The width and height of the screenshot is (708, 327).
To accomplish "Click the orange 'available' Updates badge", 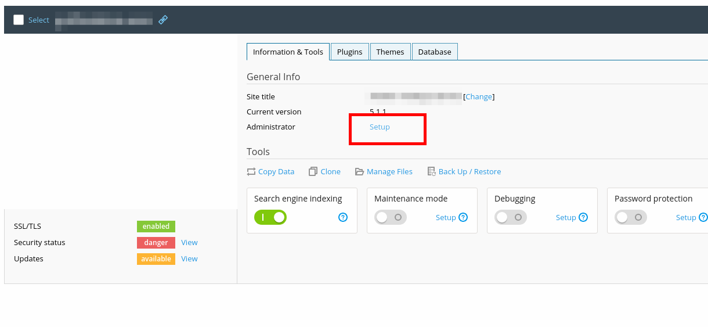I will (156, 258).
